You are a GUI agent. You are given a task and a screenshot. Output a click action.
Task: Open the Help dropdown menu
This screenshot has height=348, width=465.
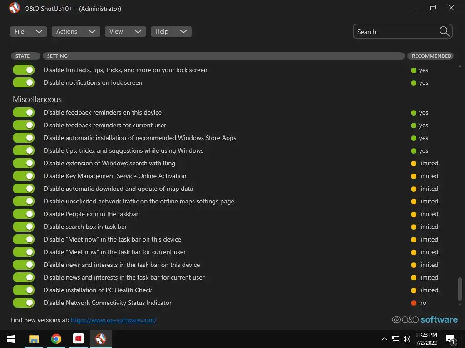[x=171, y=31]
